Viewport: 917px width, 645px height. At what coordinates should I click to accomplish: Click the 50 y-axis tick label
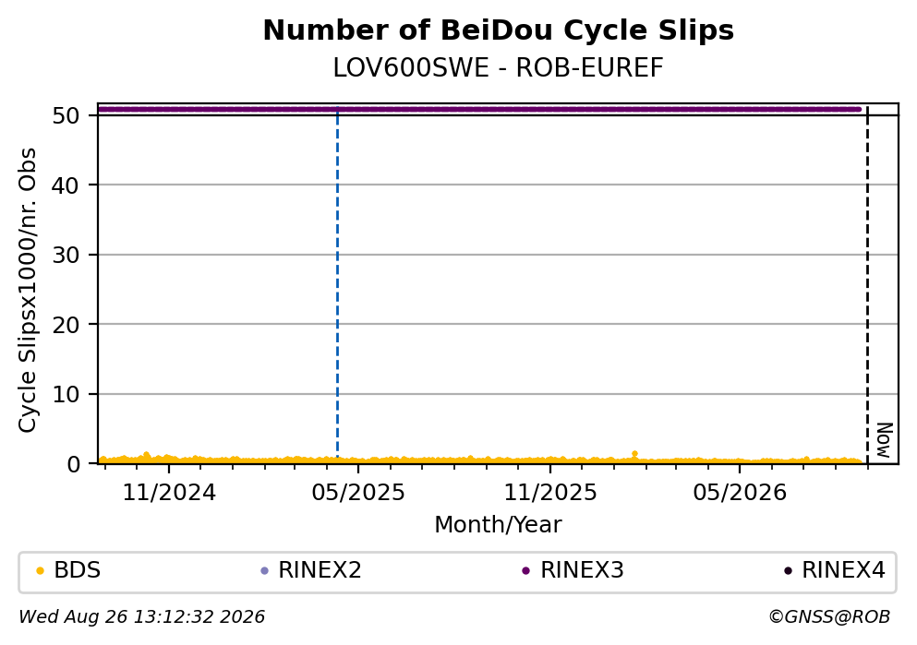[x=66, y=115]
